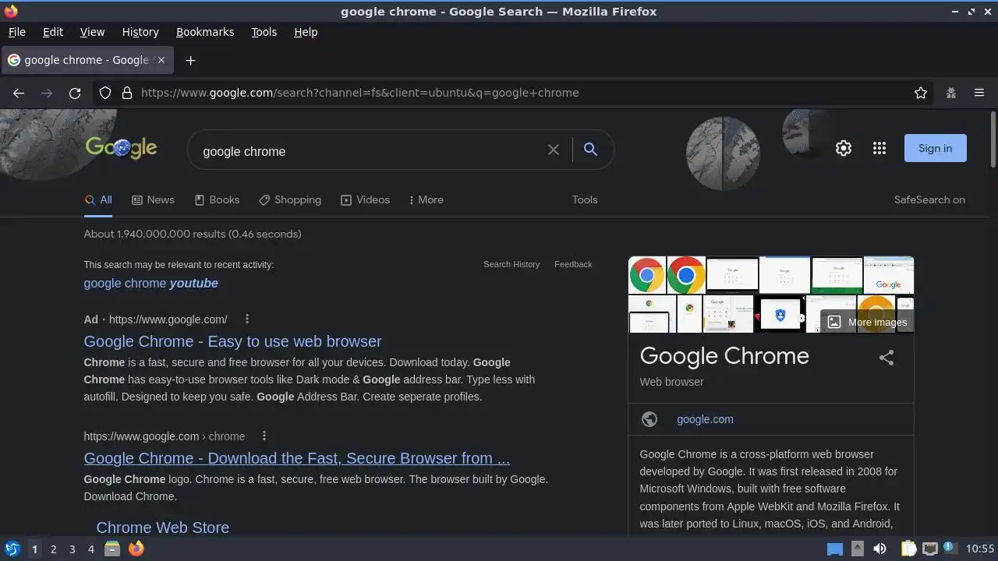View site security padlock information
The width and height of the screenshot is (998, 561).
point(127,93)
